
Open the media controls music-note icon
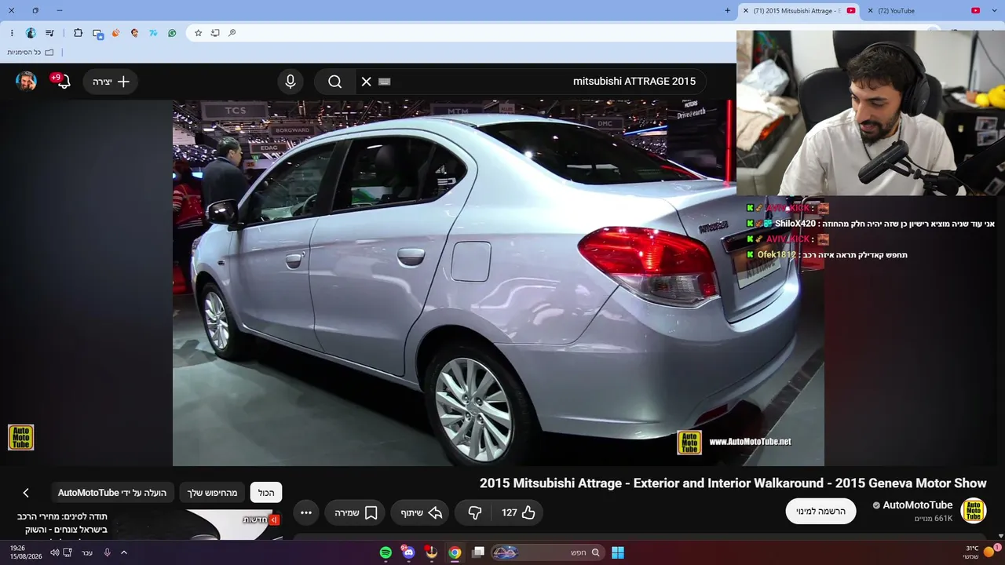pos(50,33)
